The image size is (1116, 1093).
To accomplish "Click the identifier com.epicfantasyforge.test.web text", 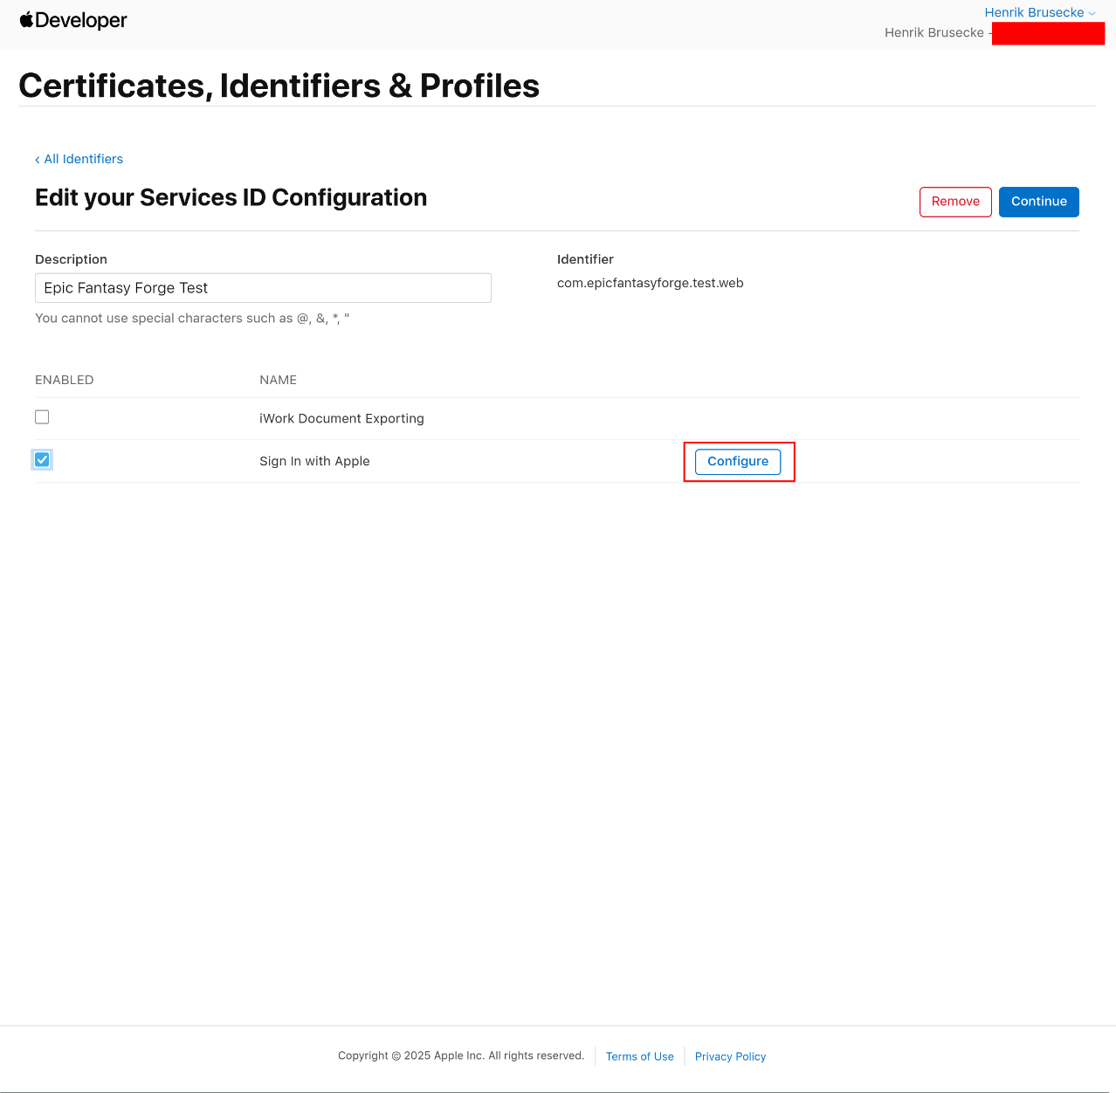I will (650, 283).
